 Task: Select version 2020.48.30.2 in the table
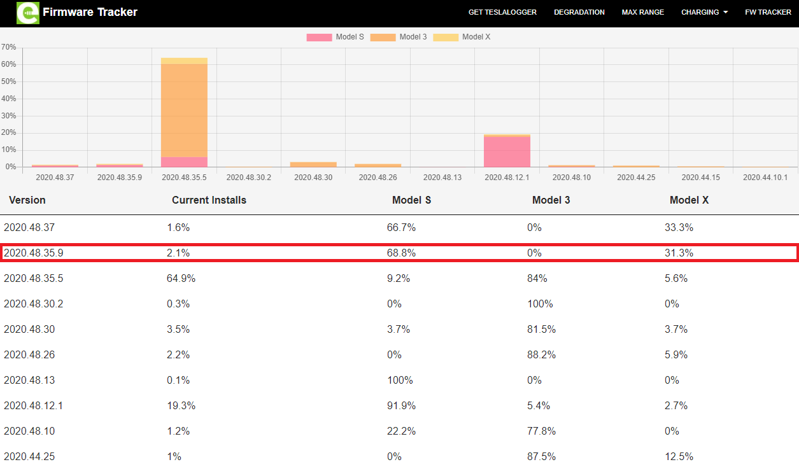[34, 304]
